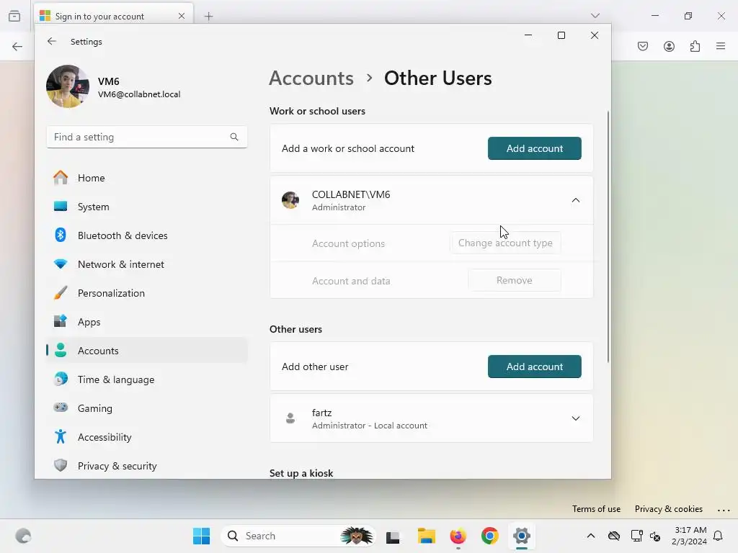Viewport: 738px width, 553px height.
Task: Focus the Find a setting search box
Action: point(147,137)
